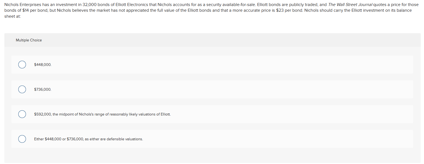
Task: Click the 'Multiple Choice' header label
Action: (29, 40)
